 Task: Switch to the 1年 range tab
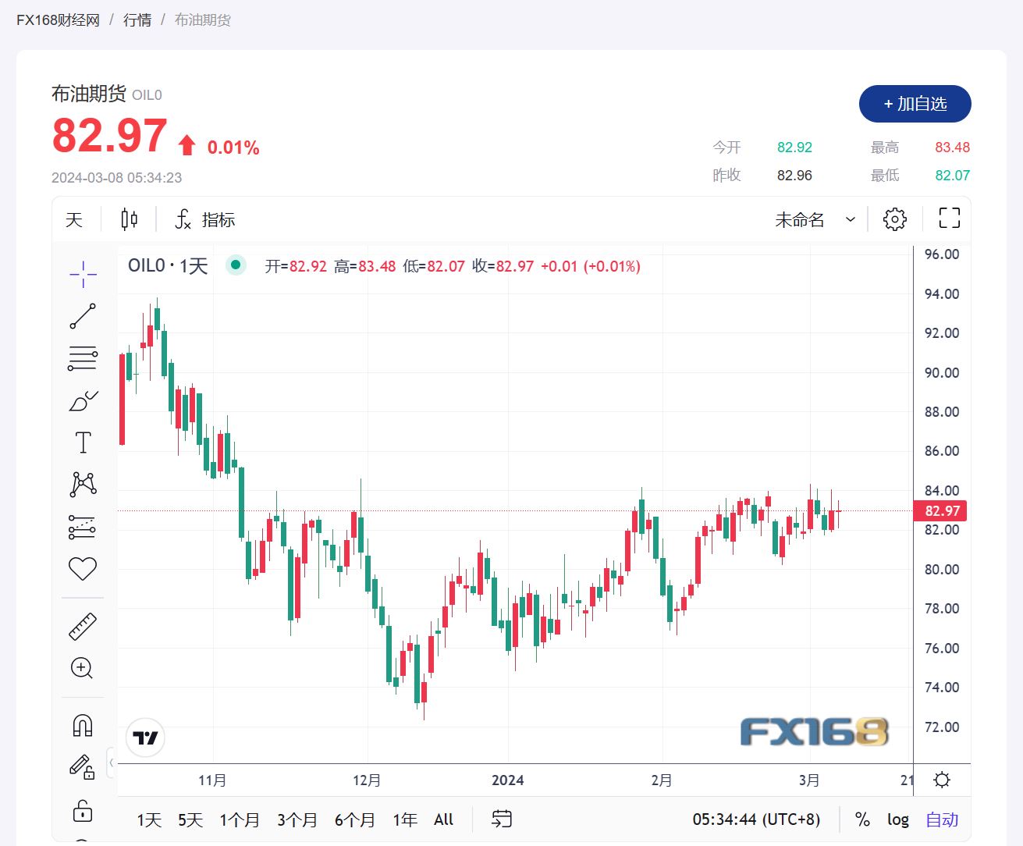tap(405, 820)
